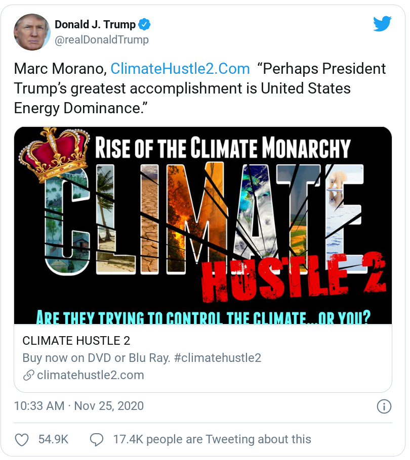Open the ClimateHustle2.Com link in tweet text

click(x=180, y=69)
